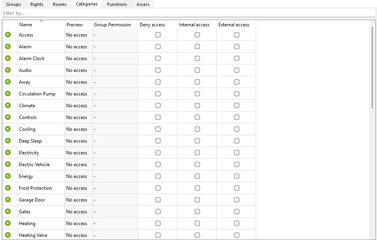Click the Frost Protection category icon
377x240 pixels.
[8, 188]
